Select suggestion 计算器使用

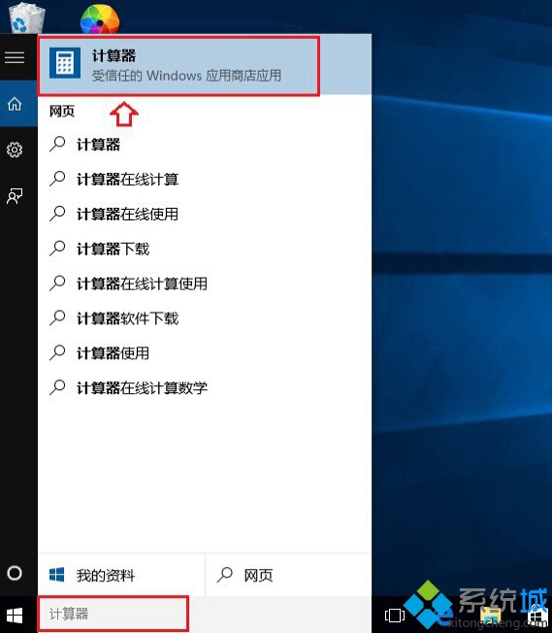click(205, 353)
